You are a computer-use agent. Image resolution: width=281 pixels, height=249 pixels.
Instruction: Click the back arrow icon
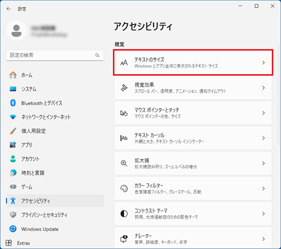pos(9,9)
